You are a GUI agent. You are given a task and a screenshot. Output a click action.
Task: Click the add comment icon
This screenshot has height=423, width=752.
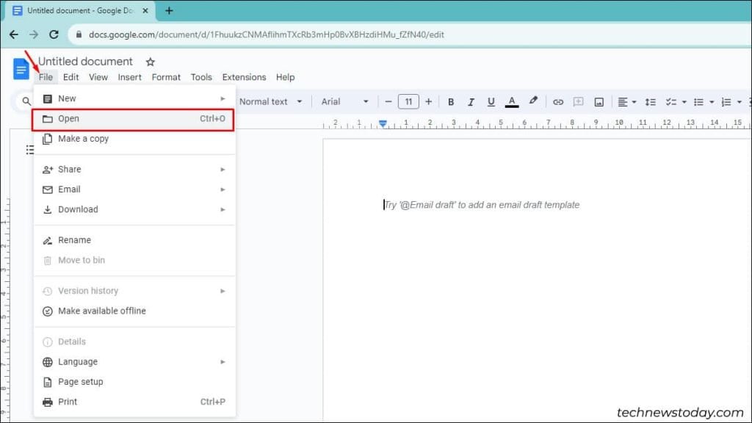click(579, 101)
